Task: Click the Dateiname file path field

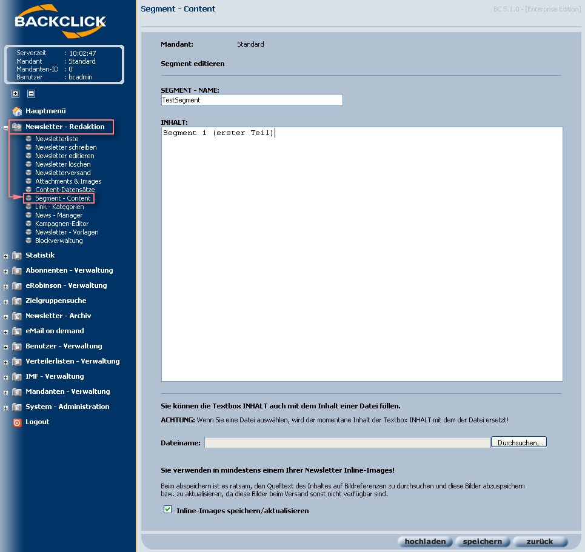Action: [347, 443]
